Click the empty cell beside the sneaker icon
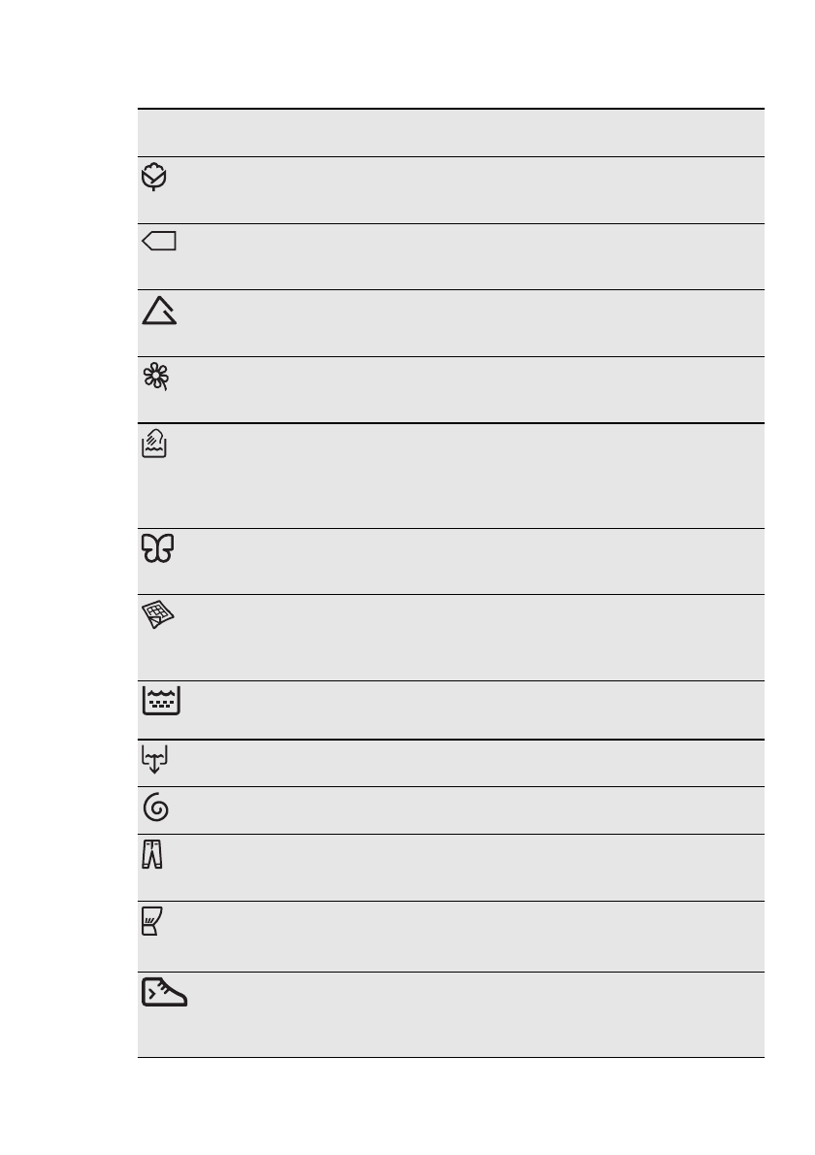This screenshot has width=815, height=1155. [x=475, y=1014]
